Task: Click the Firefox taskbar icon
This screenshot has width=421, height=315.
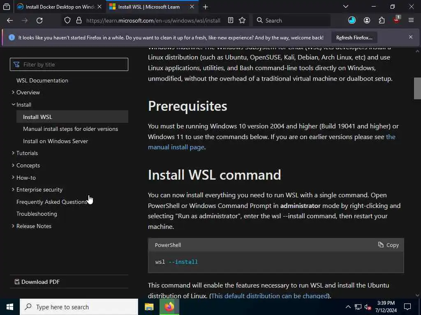Action: [169, 307]
